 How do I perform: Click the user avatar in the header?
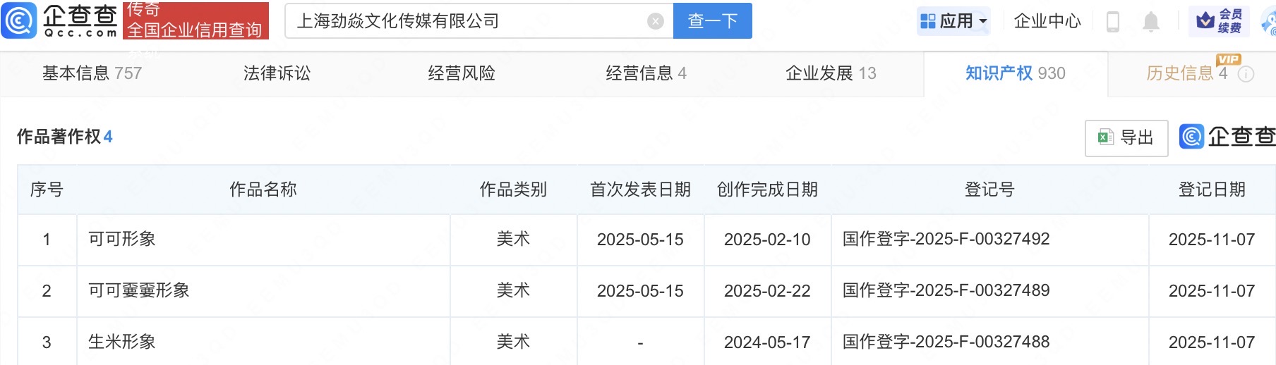1270,23
